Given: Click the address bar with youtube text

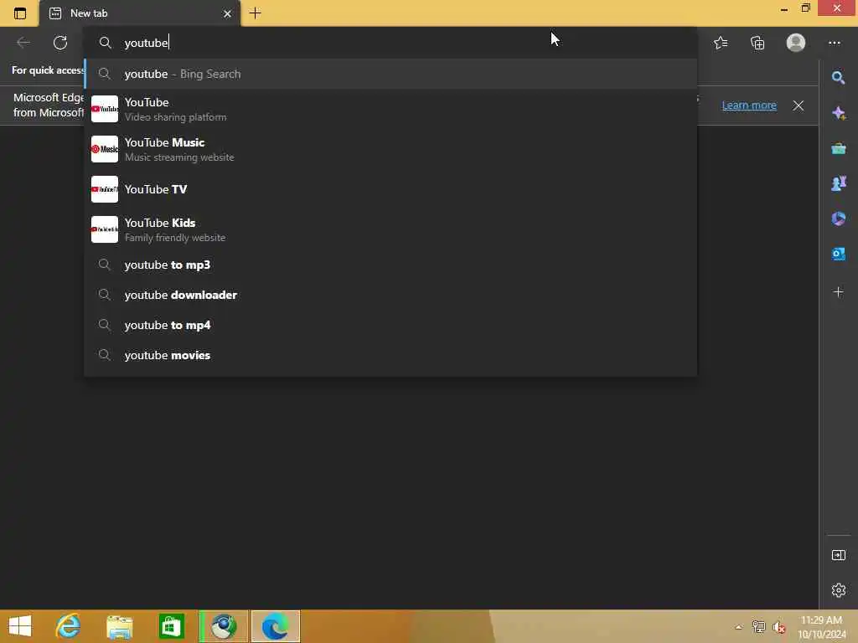Looking at the screenshot, I should 390,43.
